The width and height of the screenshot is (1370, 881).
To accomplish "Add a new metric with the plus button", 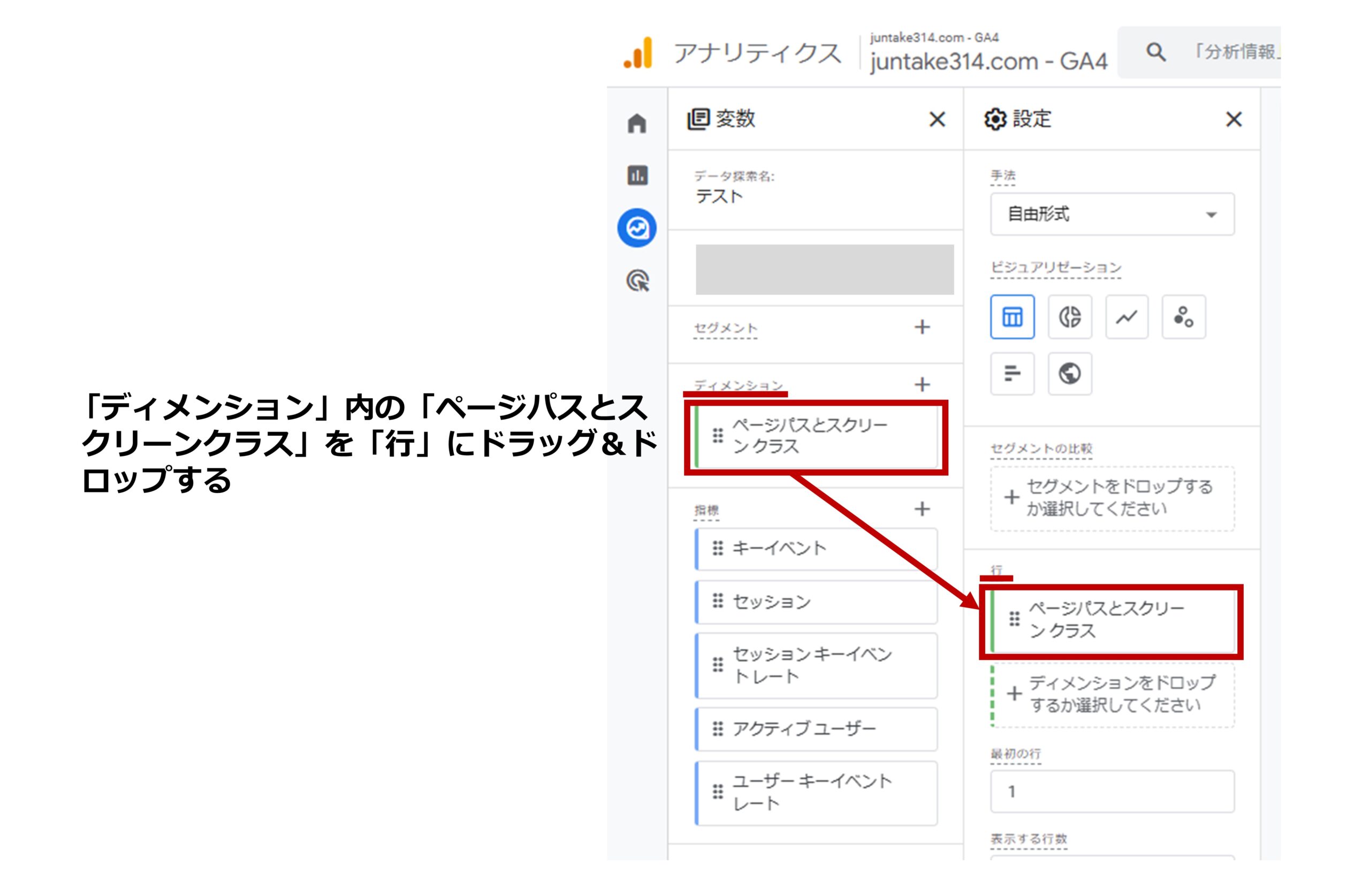I will pyautogui.click(x=923, y=509).
